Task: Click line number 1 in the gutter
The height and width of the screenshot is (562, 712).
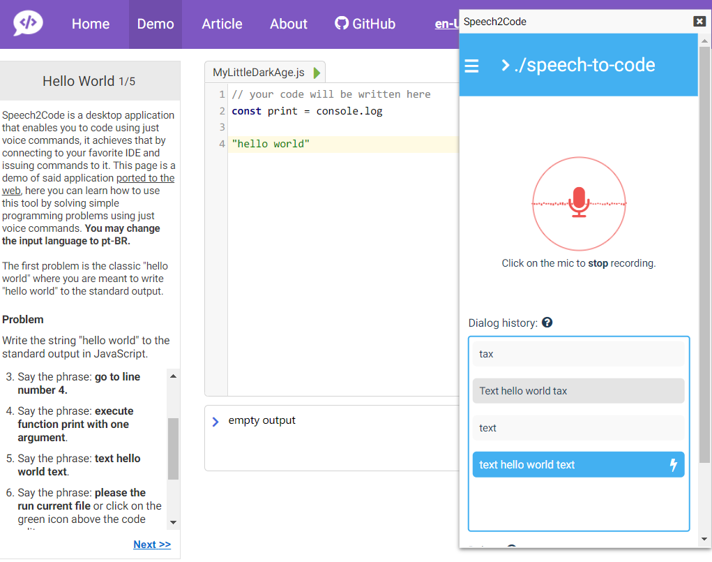Action: tap(222, 94)
